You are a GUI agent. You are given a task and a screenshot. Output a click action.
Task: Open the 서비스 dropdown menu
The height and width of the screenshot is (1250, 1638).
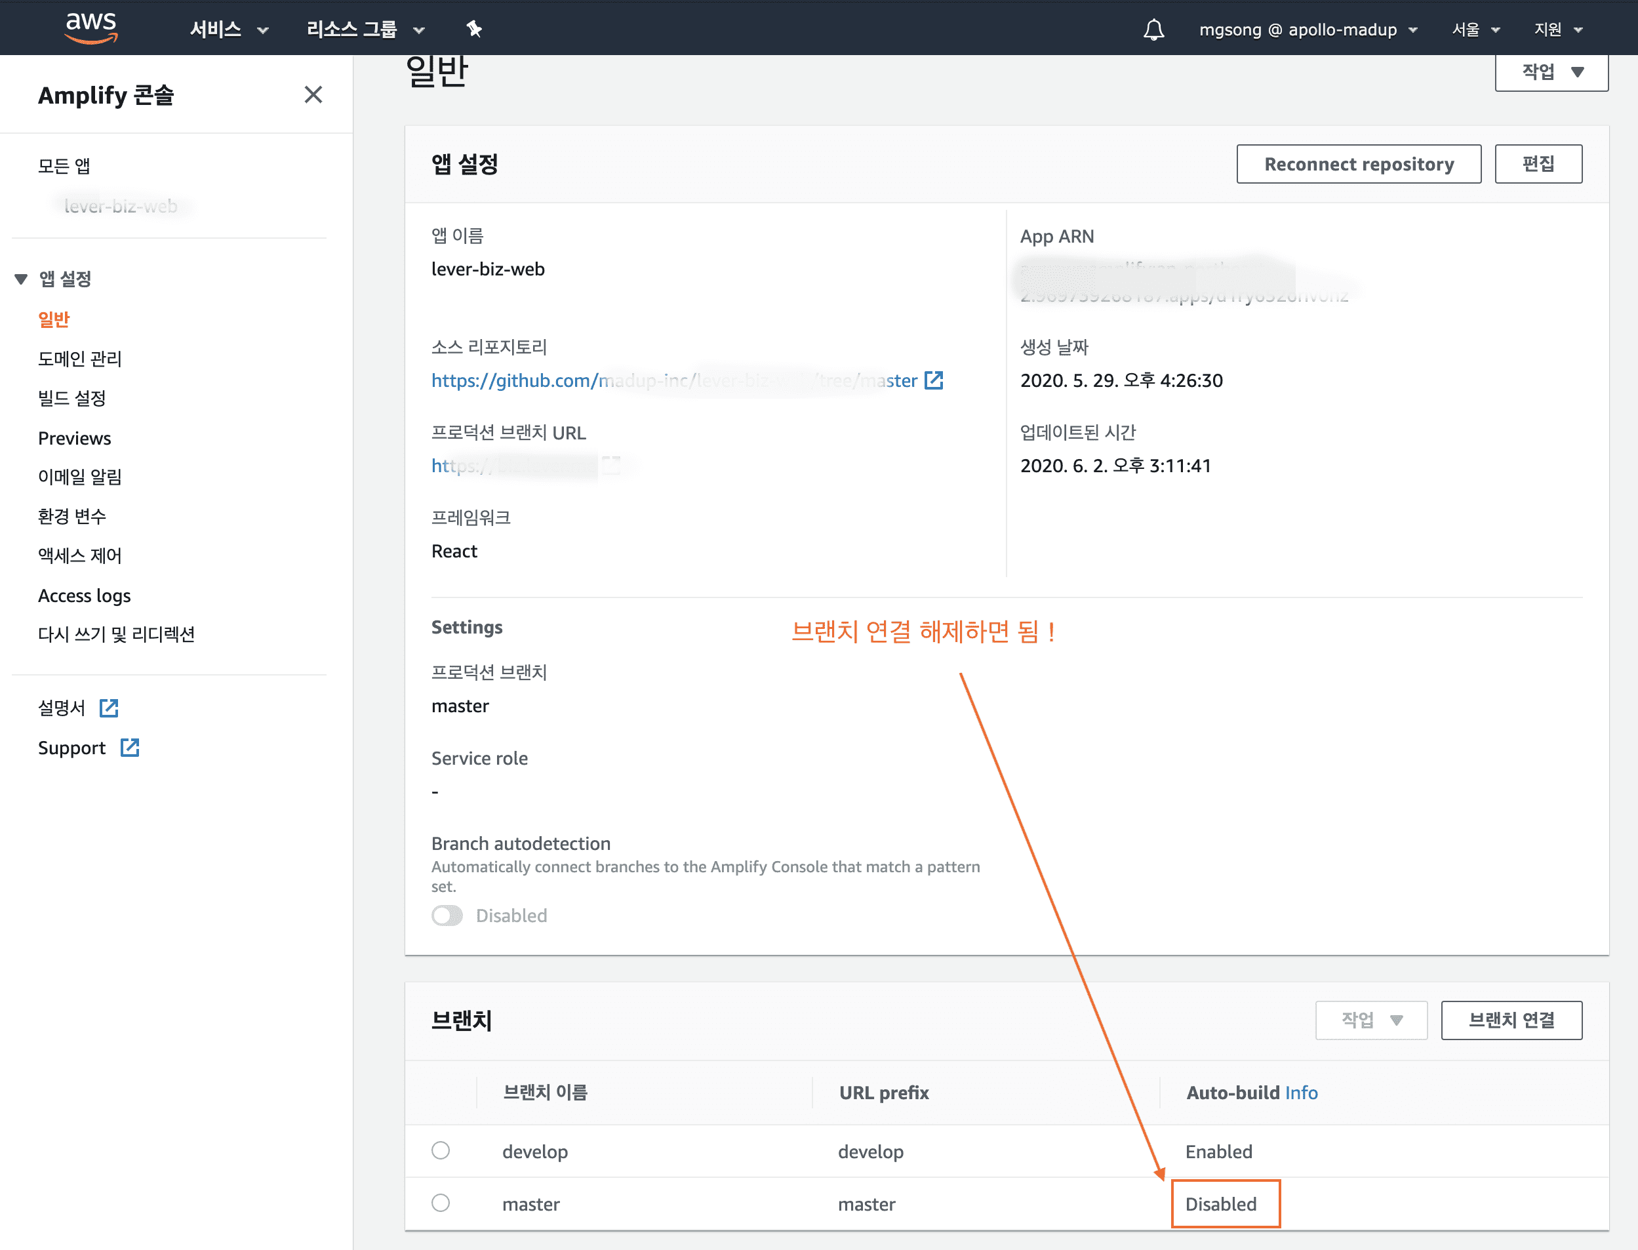(x=228, y=30)
